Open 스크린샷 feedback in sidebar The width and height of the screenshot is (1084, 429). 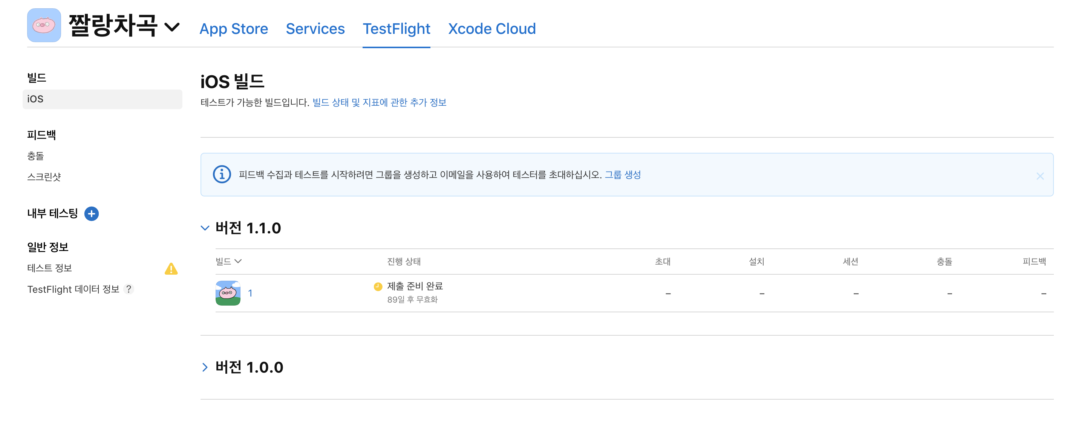[44, 177]
